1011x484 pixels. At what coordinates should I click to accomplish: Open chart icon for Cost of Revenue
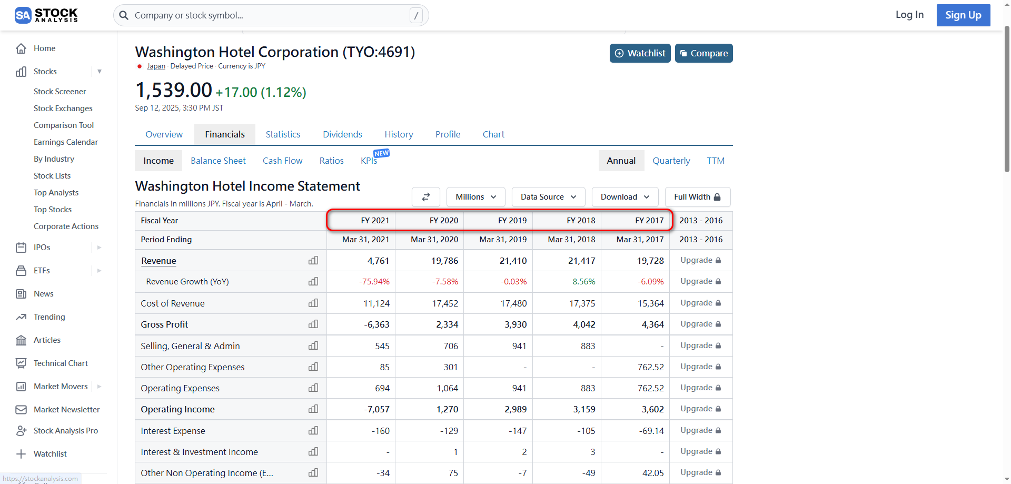[313, 303]
